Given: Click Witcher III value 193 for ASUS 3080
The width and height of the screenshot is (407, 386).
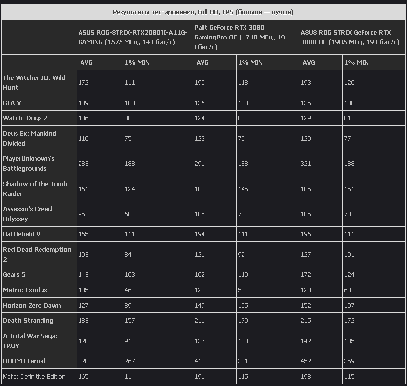Looking at the screenshot, I should (x=306, y=83).
